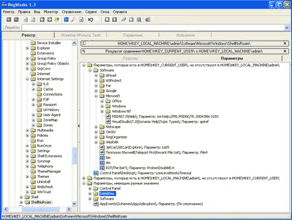Close the ShellNoRoam path panel with its X
Viewport: 292px width, 220px height.
click(285, 43)
